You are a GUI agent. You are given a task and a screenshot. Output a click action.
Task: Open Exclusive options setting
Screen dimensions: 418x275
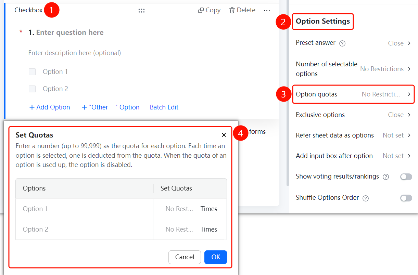[x=353, y=115]
